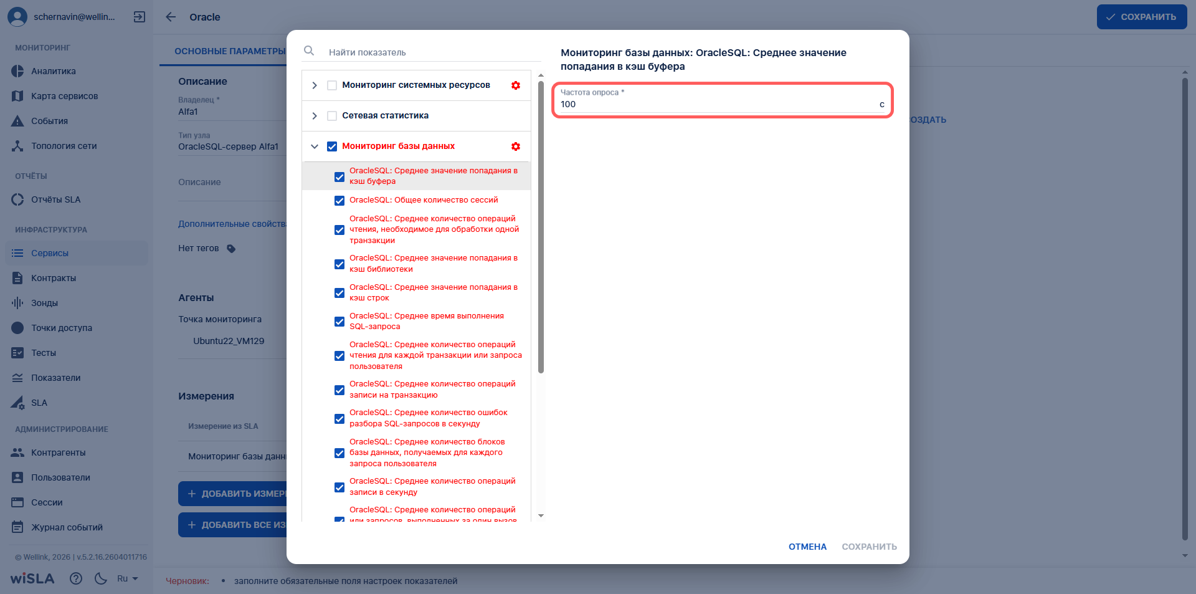Viewport: 1196px width, 594px height.
Task: Click the Журнал событий calendar icon
Action: click(x=17, y=527)
